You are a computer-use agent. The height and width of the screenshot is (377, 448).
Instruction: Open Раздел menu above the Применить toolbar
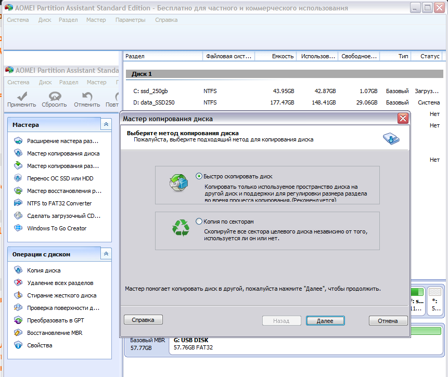(69, 82)
